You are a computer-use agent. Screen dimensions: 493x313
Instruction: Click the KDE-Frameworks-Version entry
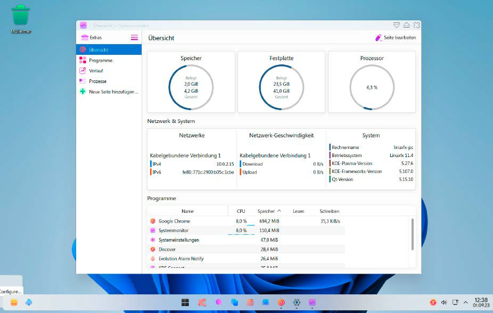point(371,171)
